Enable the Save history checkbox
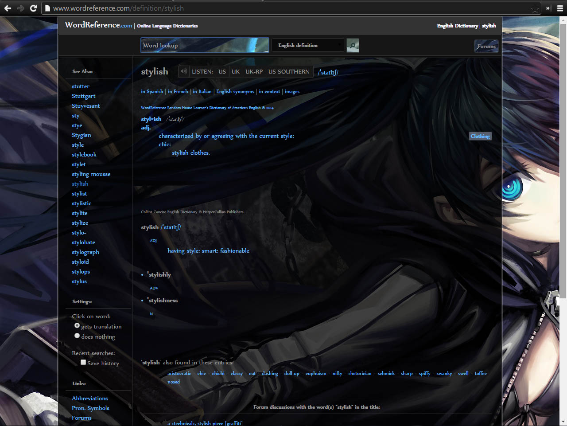 (83, 363)
